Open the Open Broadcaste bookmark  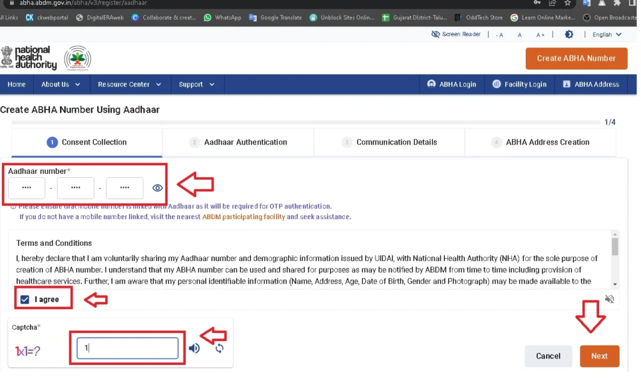coord(610,18)
